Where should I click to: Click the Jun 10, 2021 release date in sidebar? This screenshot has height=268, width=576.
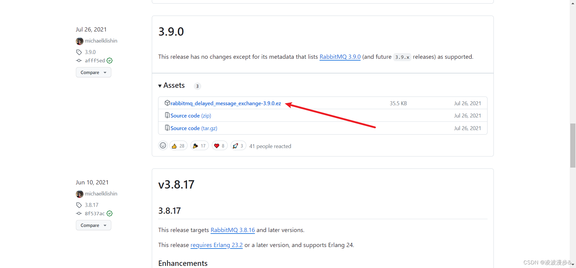click(92, 182)
